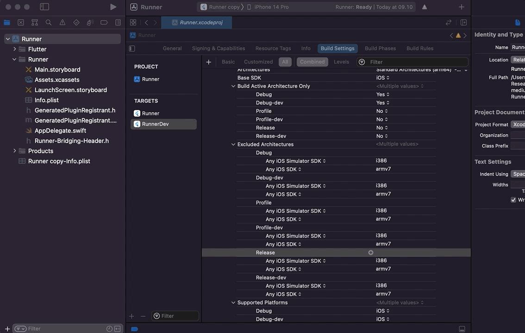Switch to the Build Rules tab
525x333 pixels.
pos(420,49)
